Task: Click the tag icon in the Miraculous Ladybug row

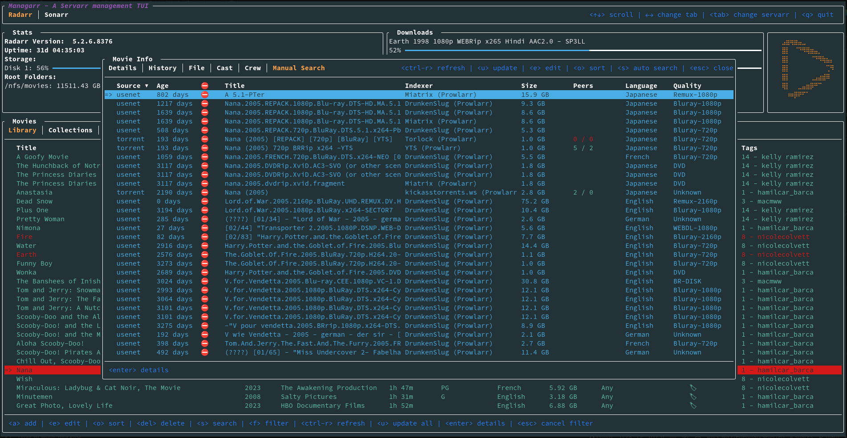Action: 693,388
